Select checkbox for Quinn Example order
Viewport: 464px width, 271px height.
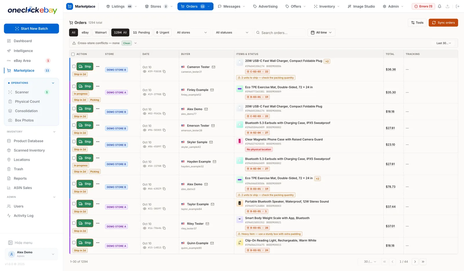point(74,243)
